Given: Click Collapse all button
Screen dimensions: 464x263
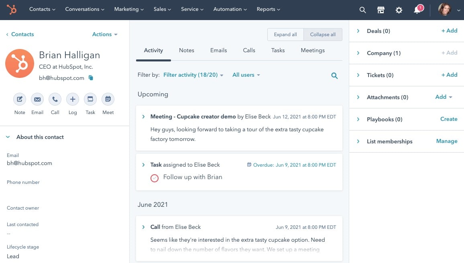Looking at the screenshot, I should pos(323,35).
